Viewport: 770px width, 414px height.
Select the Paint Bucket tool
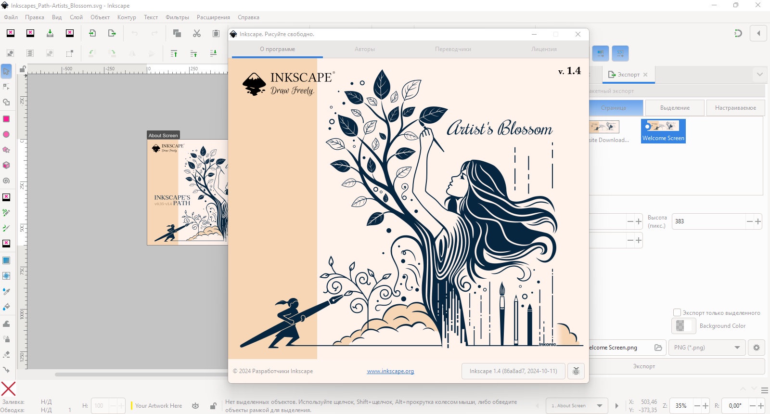coord(6,307)
